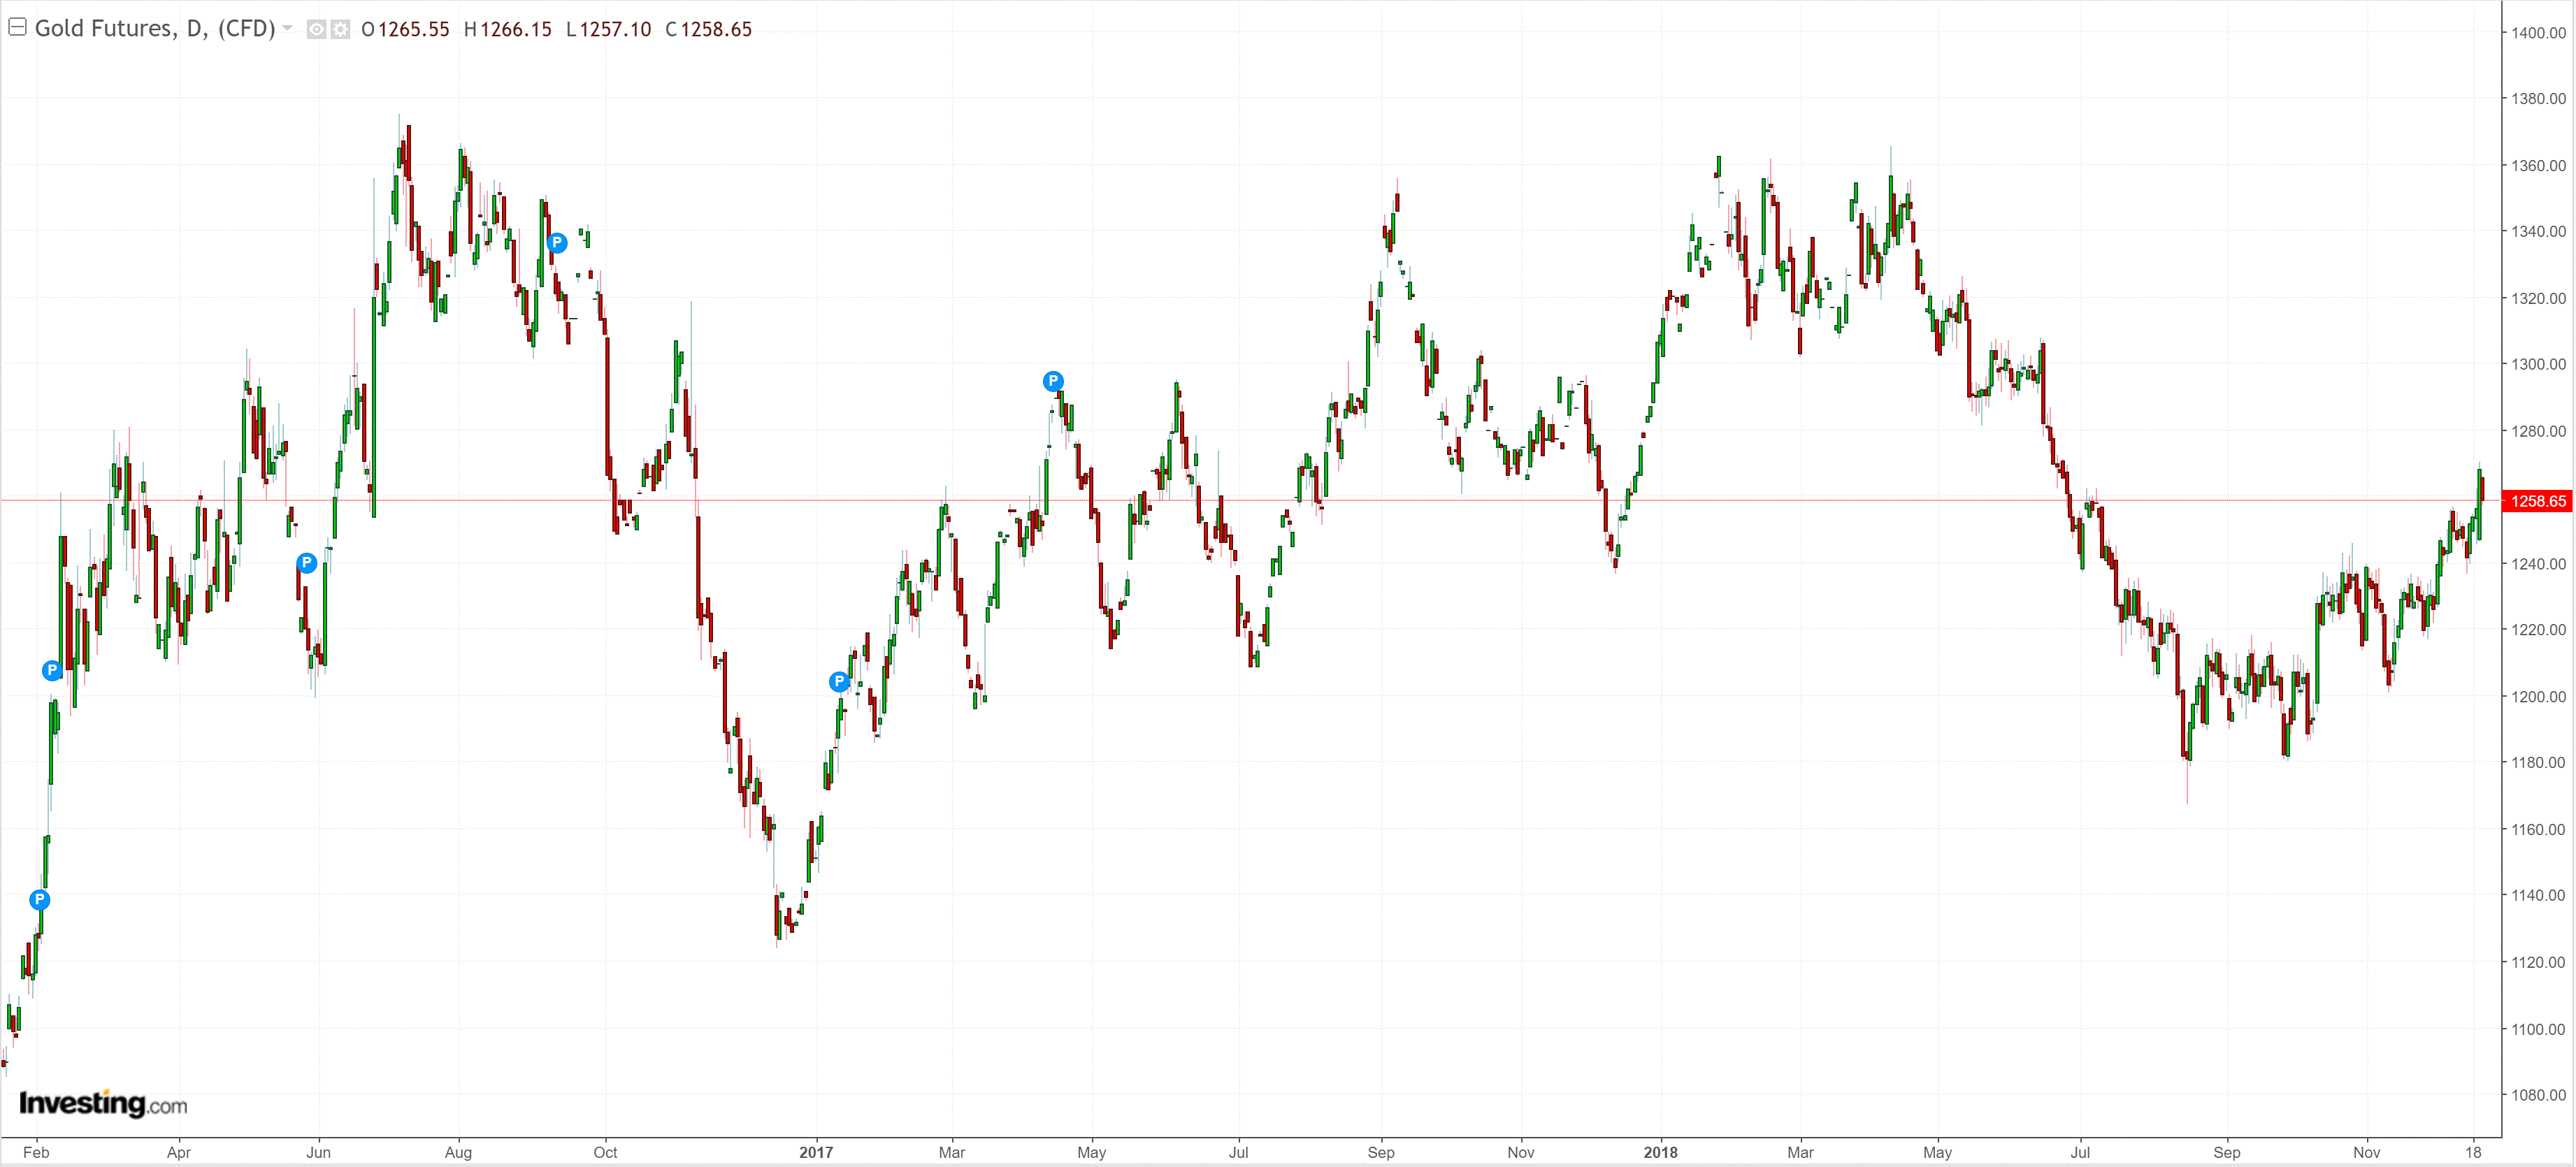Click the Investing.com logo link

(103, 1103)
